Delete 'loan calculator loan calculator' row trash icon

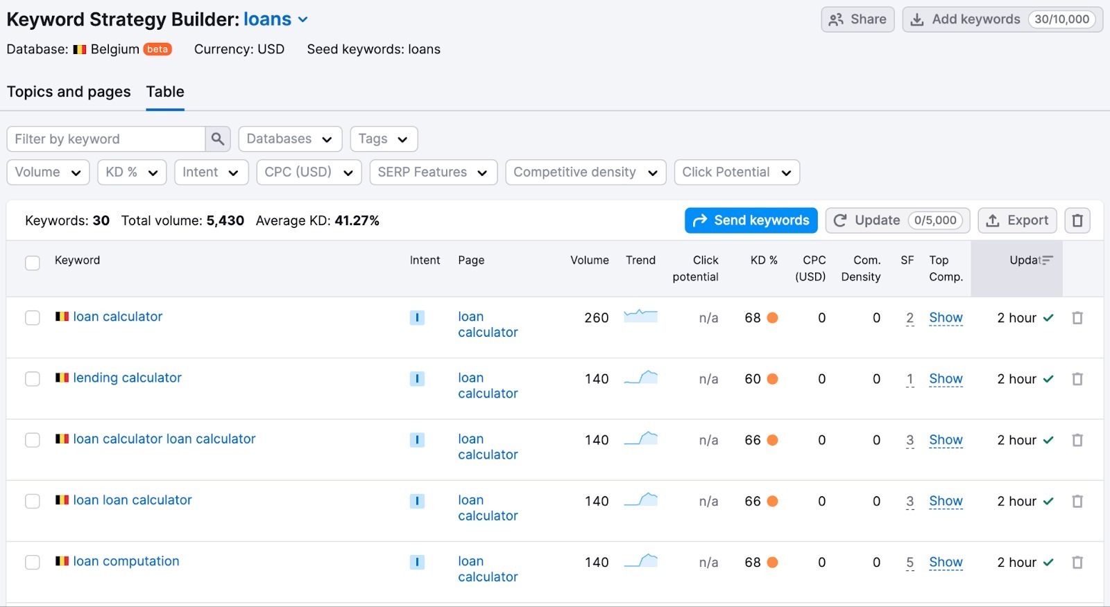click(1077, 439)
